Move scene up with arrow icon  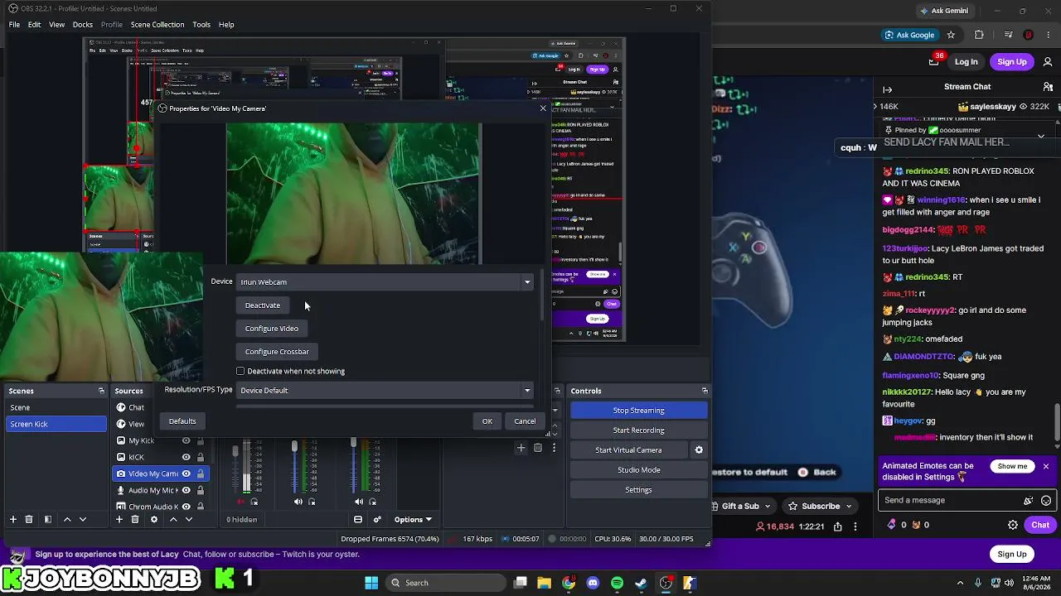[x=67, y=520]
